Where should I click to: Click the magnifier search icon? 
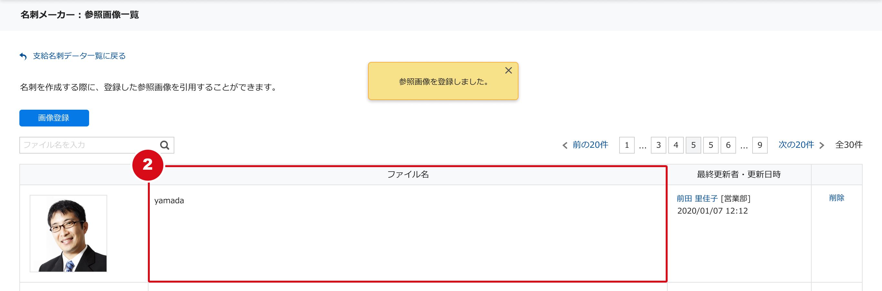tap(165, 145)
